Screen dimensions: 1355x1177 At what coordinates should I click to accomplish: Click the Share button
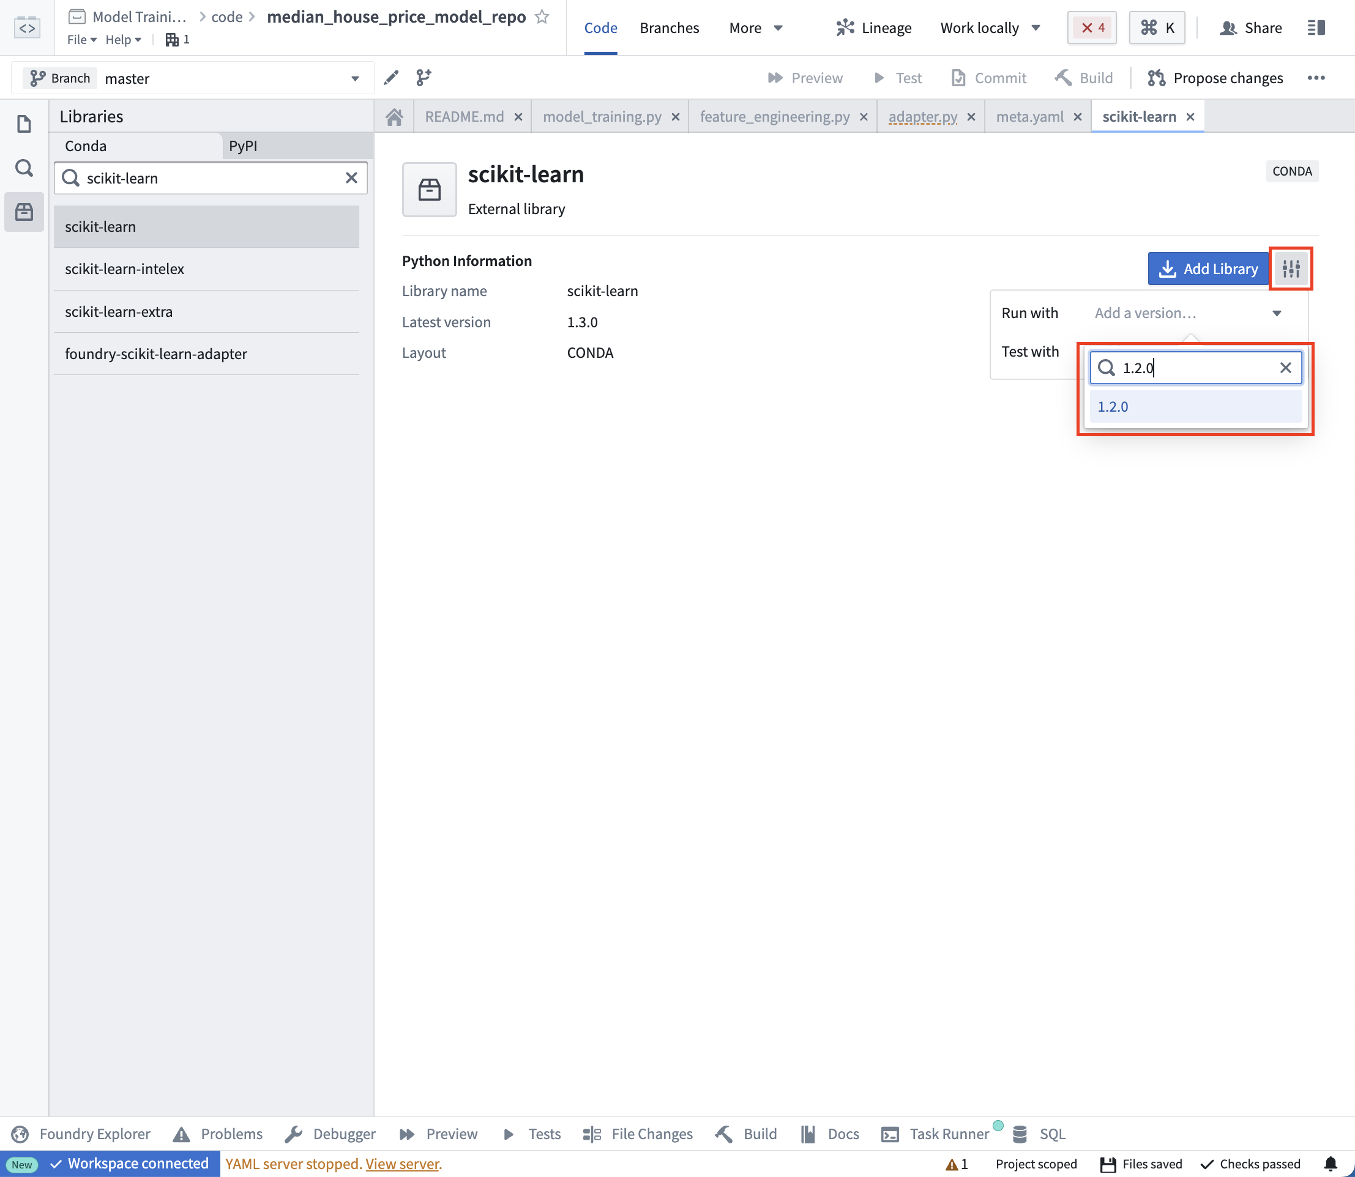[x=1250, y=28]
